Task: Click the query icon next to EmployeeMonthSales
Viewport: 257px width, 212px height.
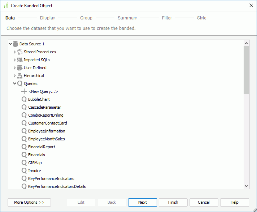Action: 24,139
